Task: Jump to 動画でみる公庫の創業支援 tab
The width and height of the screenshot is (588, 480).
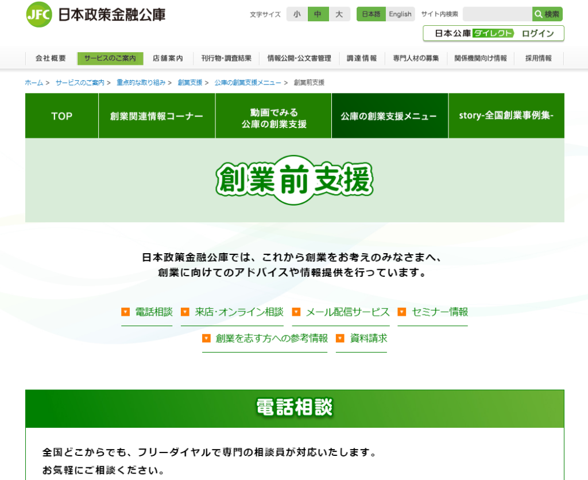Action: (273, 116)
